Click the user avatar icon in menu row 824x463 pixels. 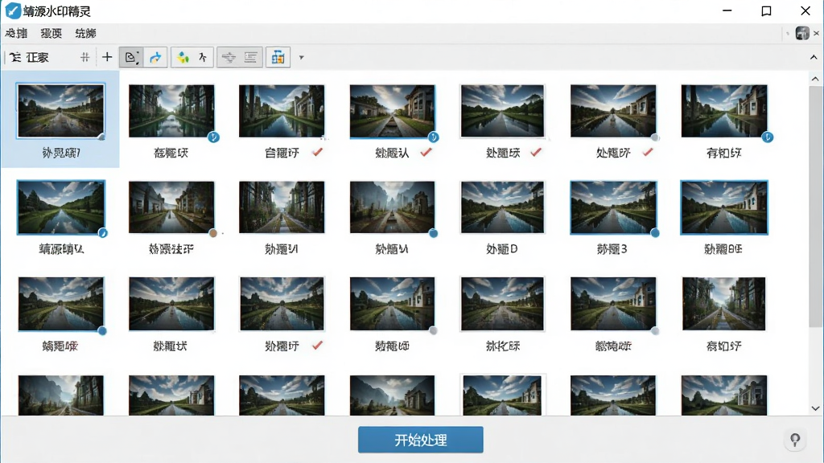coord(802,33)
